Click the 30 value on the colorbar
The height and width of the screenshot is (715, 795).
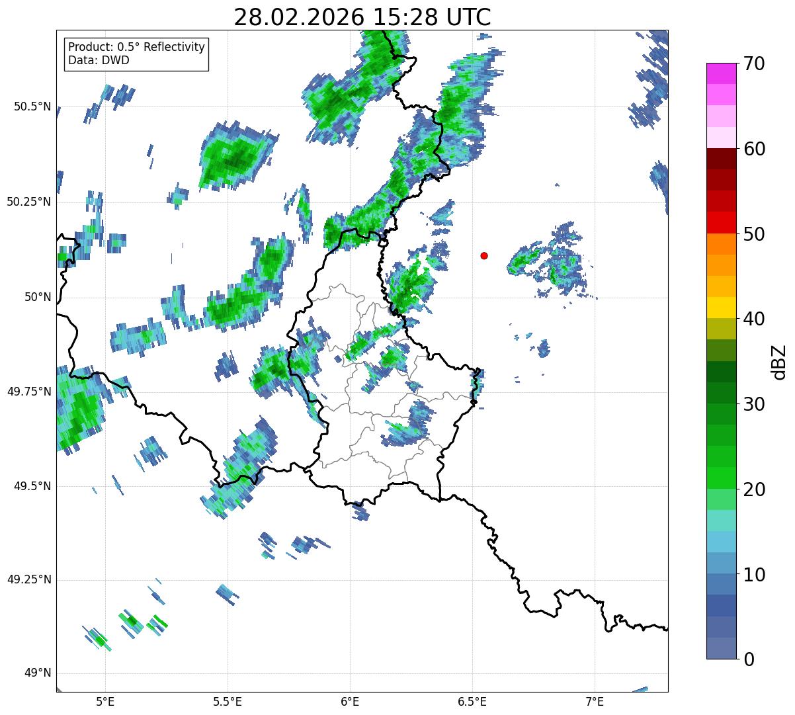754,404
